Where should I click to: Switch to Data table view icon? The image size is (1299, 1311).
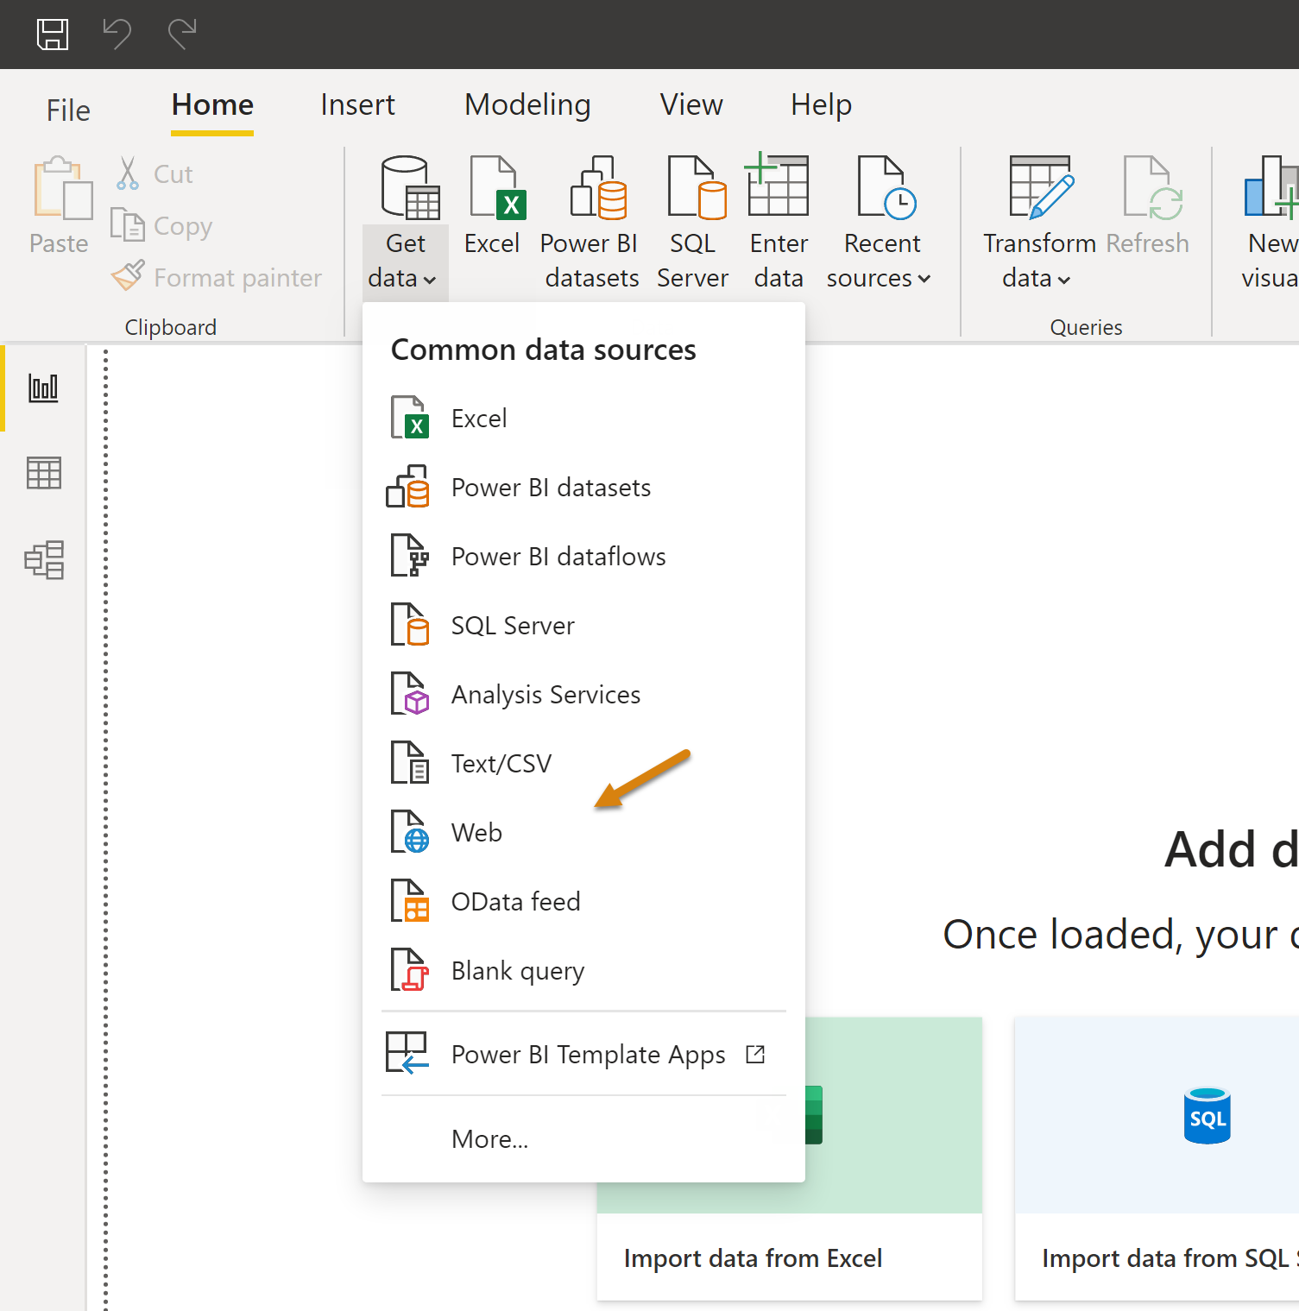click(x=43, y=473)
